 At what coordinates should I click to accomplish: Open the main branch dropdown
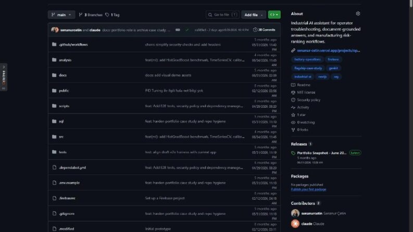pyautogui.click(x=61, y=15)
